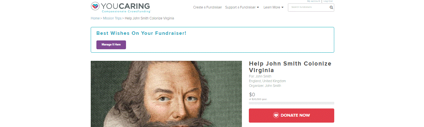Open Create a Fundraiser page
Screen dimensions: 424x127
(208, 7)
